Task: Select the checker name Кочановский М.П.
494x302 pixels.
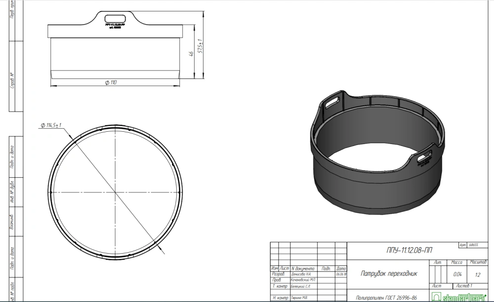Action: click(303, 279)
